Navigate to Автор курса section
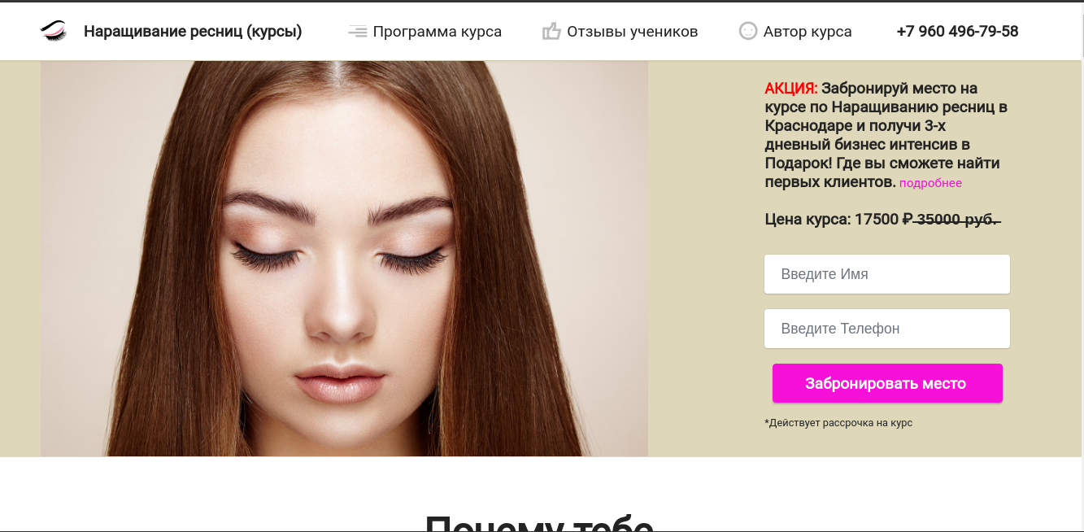 point(807,32)
